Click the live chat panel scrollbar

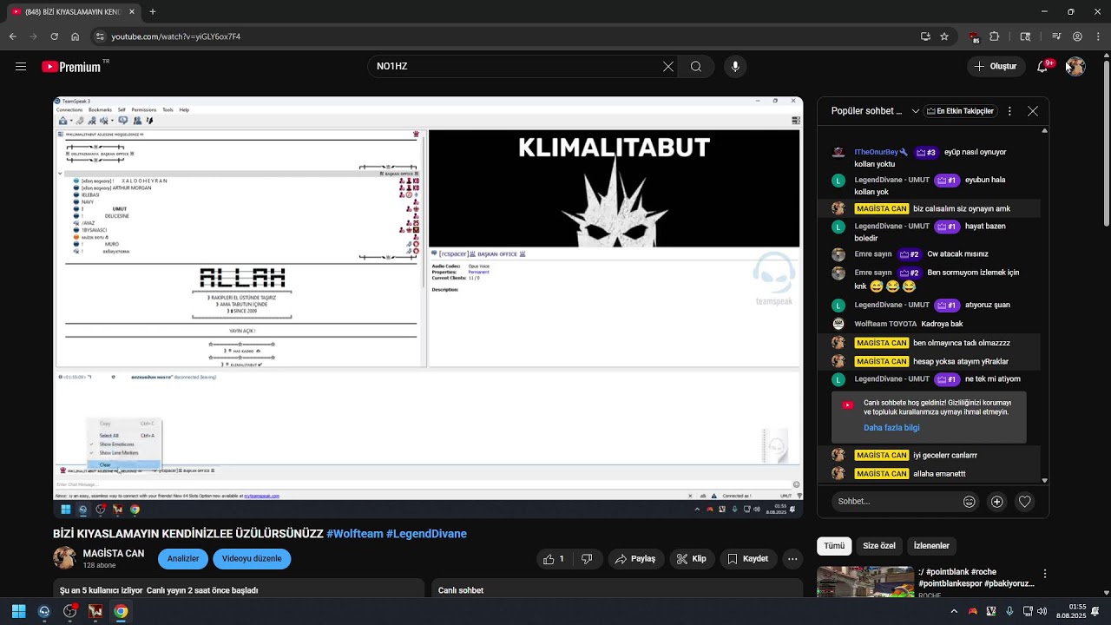[1044, 304]
